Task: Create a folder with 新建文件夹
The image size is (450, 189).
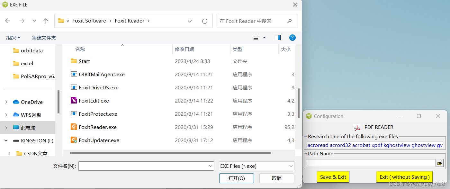Action: coord(44,38)
